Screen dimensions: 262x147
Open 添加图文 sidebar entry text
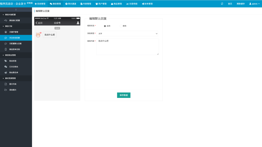(13, 90)
